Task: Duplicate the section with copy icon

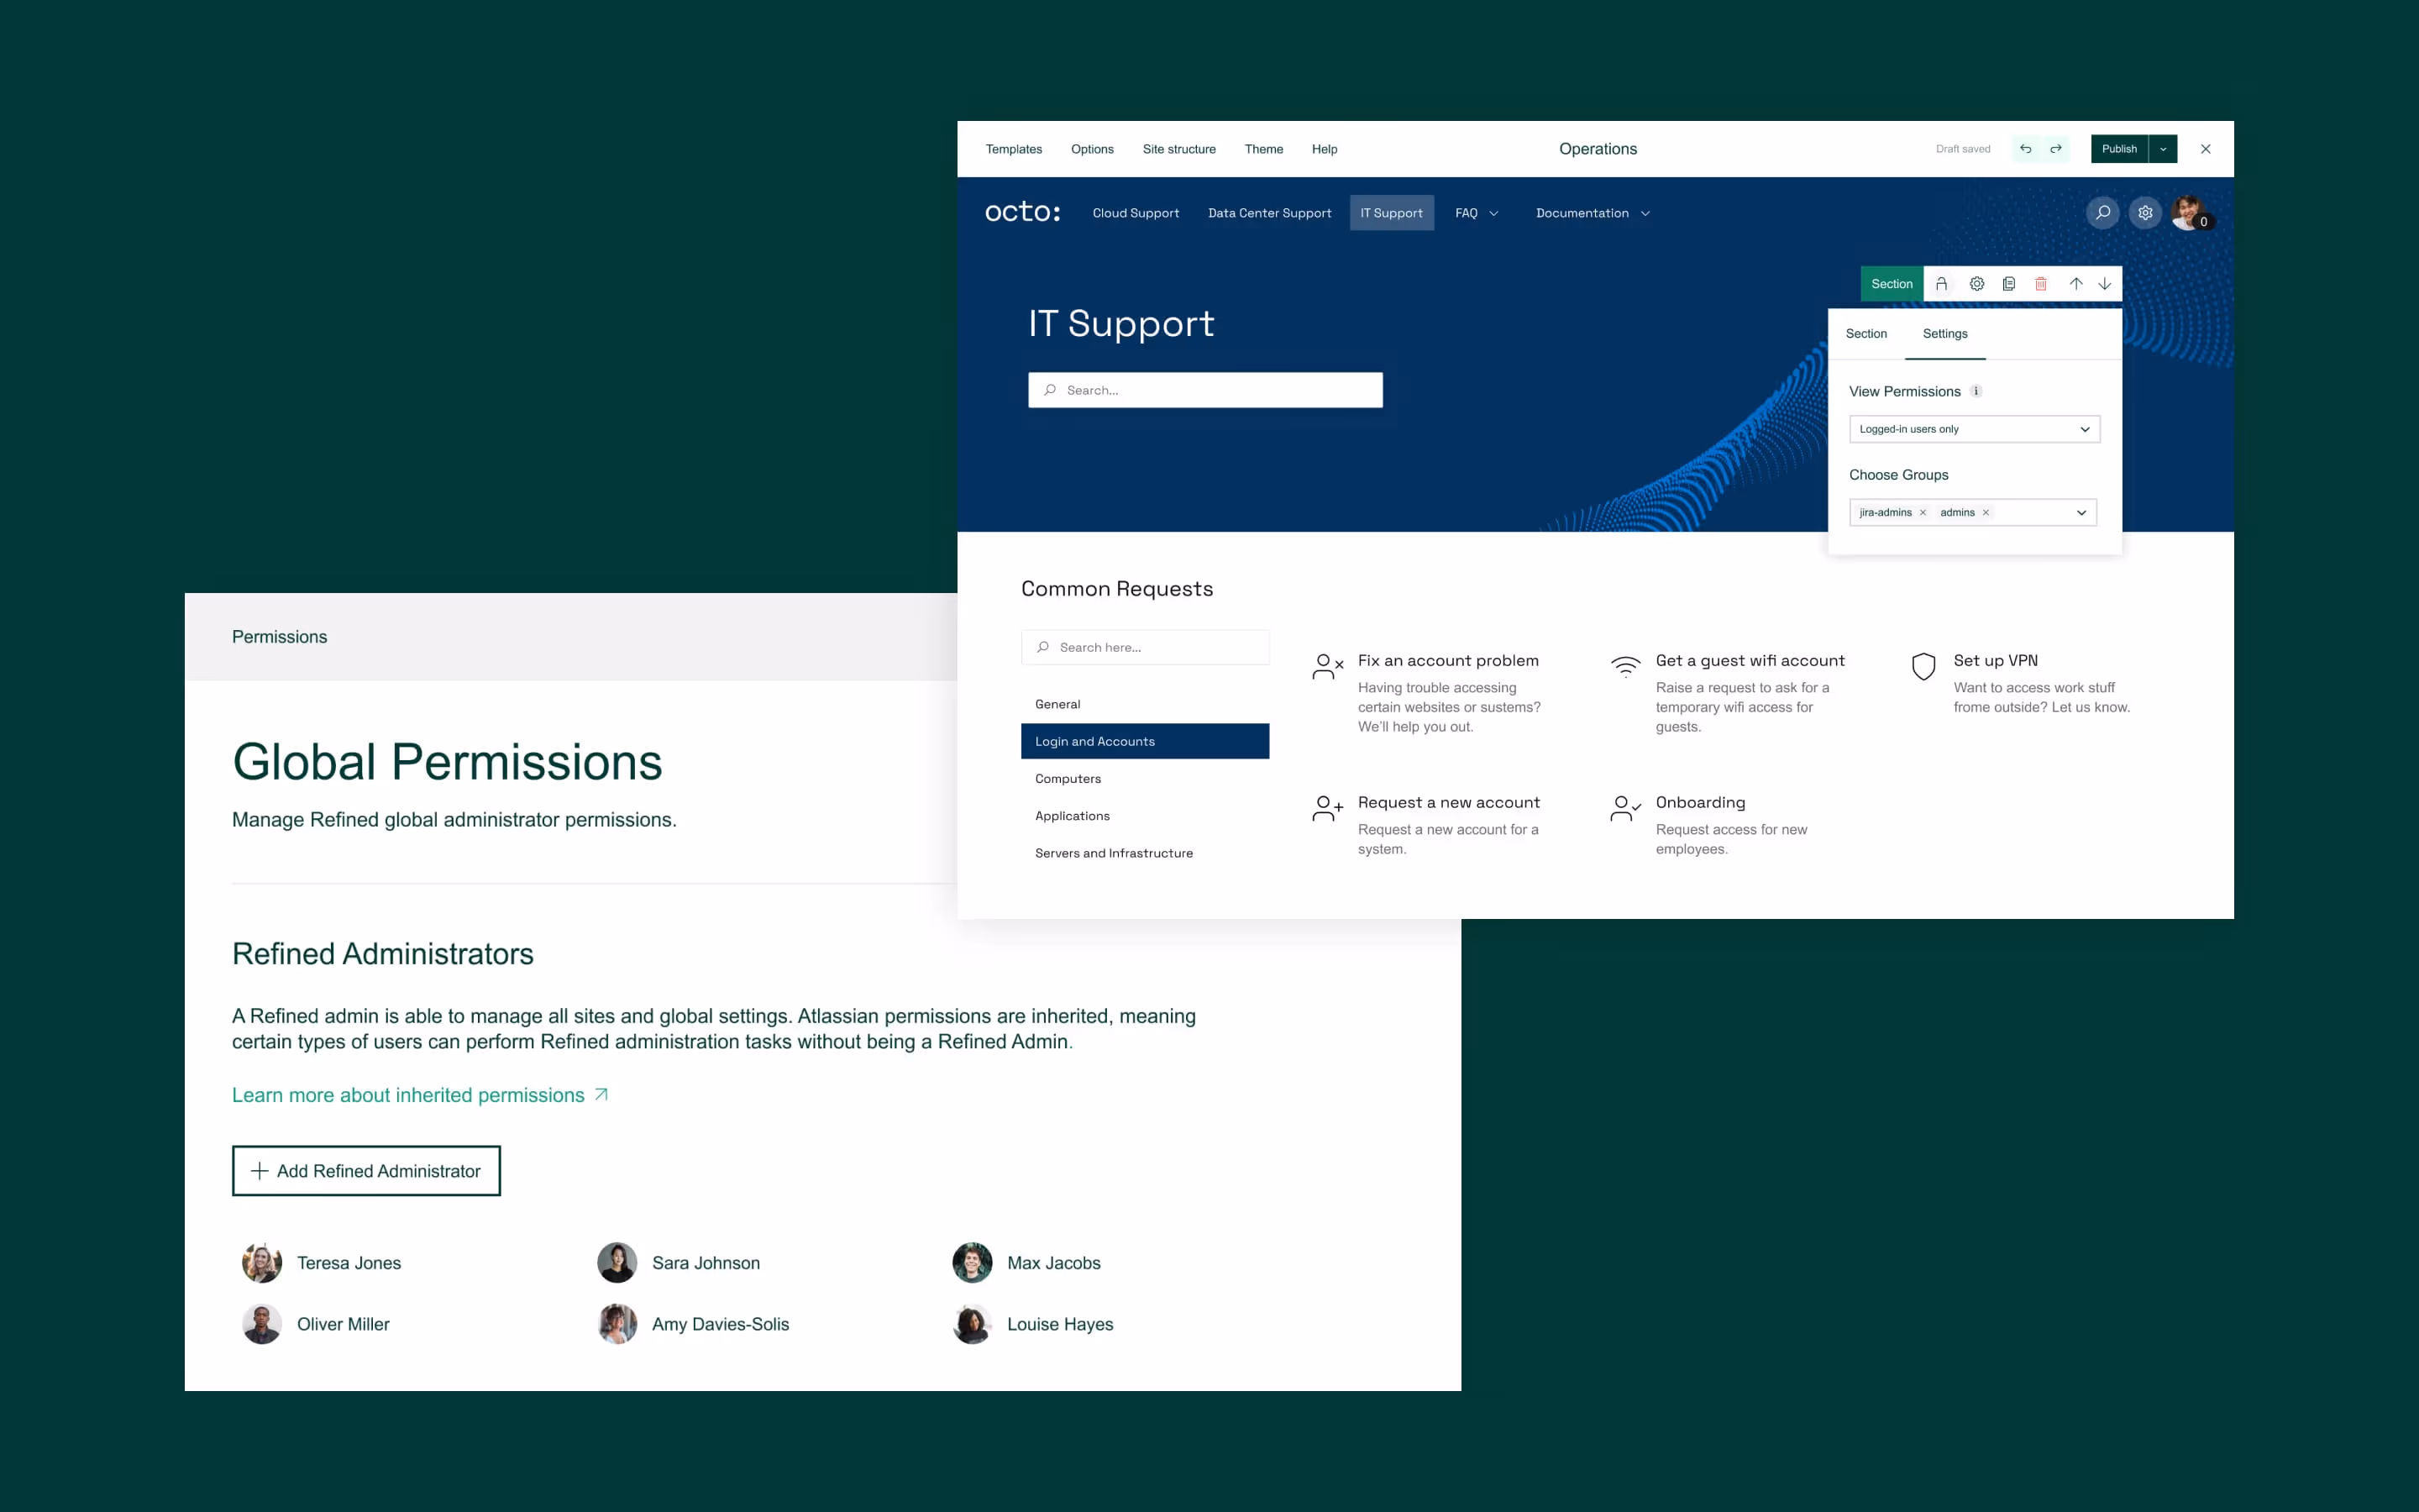Action: [x=2008, y=284]
